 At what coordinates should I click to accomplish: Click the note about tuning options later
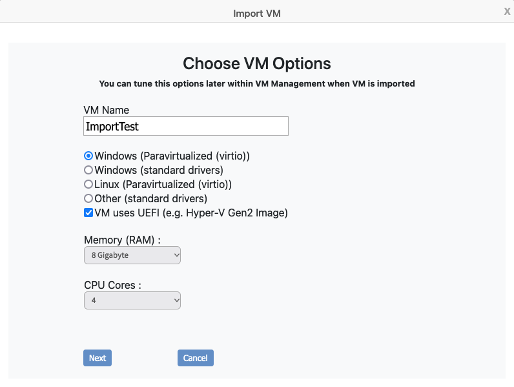tap(257, 83)
